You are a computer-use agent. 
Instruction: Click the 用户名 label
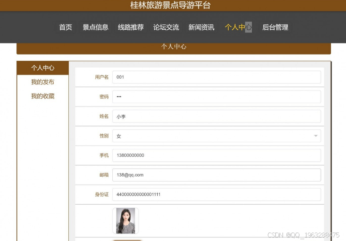[x=102, y=77]
